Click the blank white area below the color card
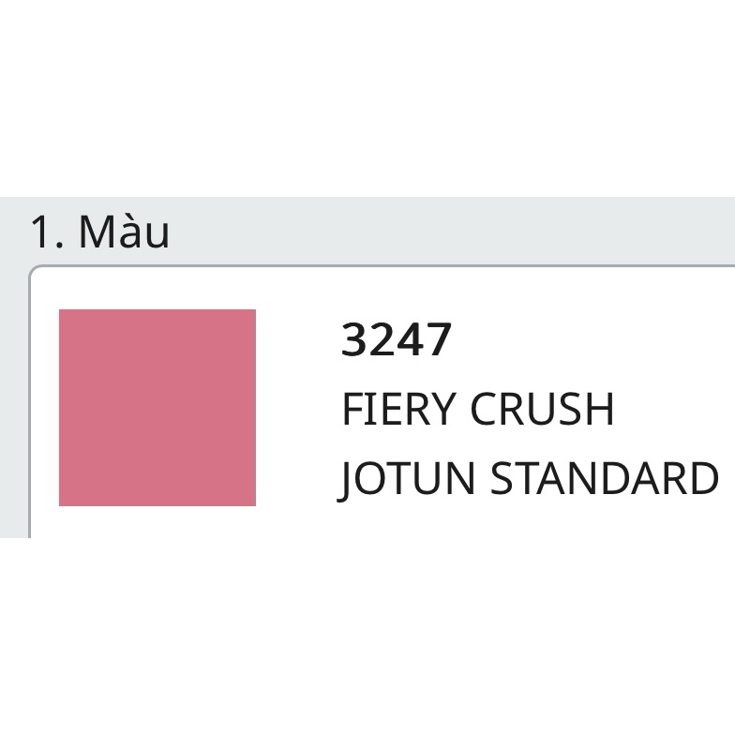The height and width of the screenshot is (735, 735). 367,637
